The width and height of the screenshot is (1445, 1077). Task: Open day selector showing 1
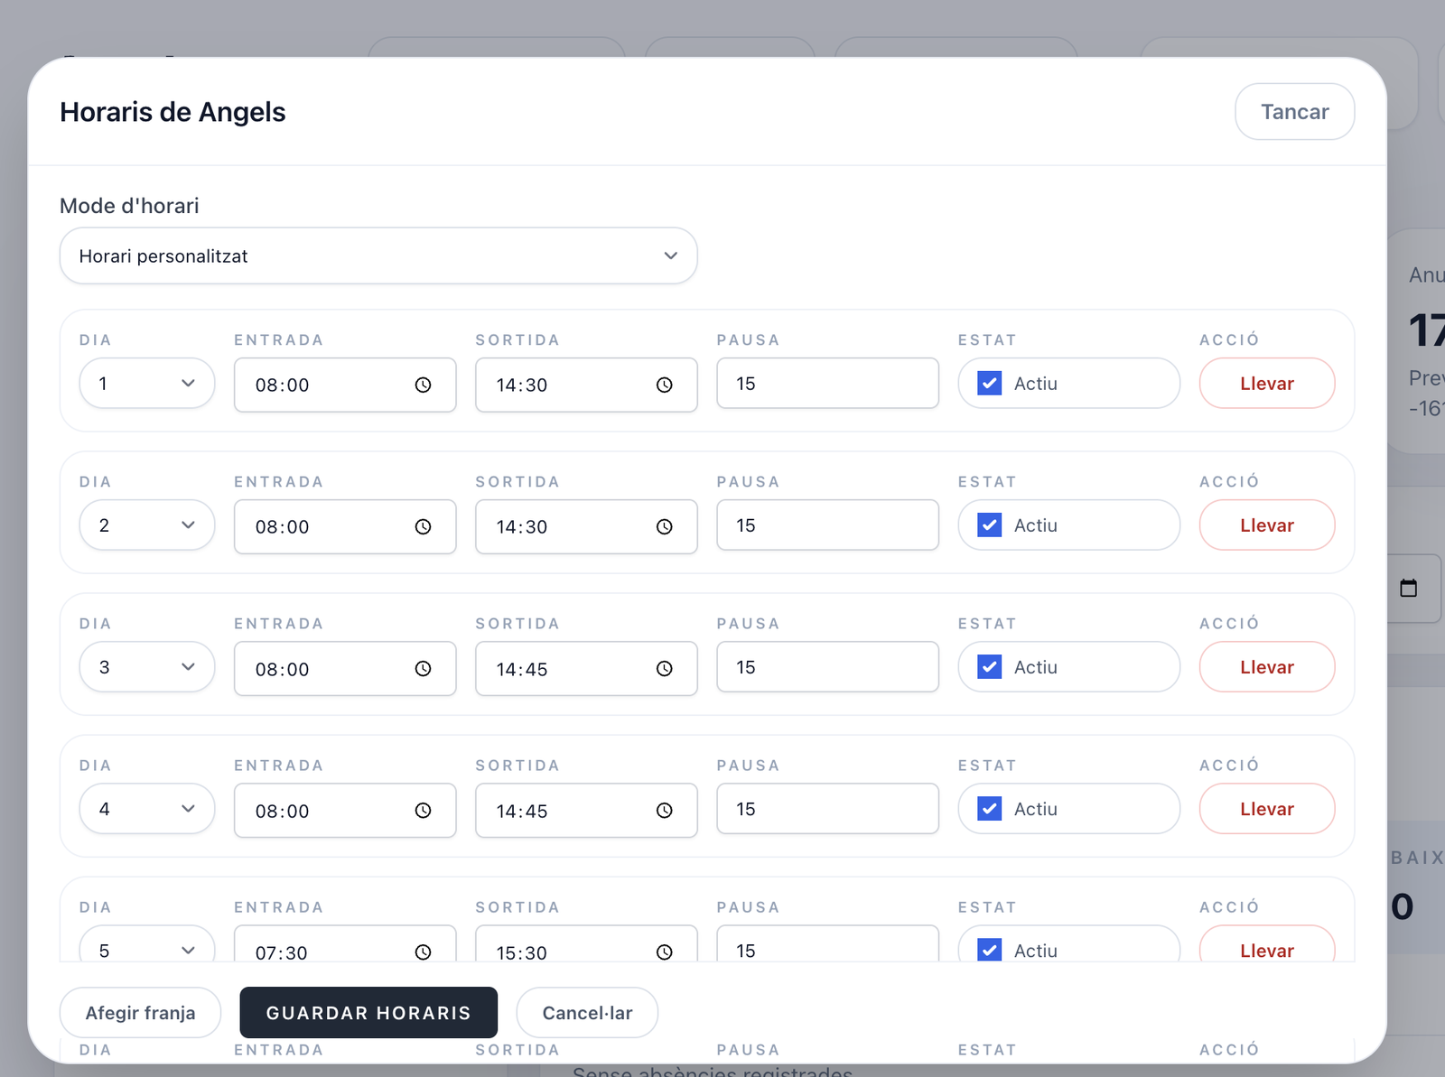click(147, 384)
